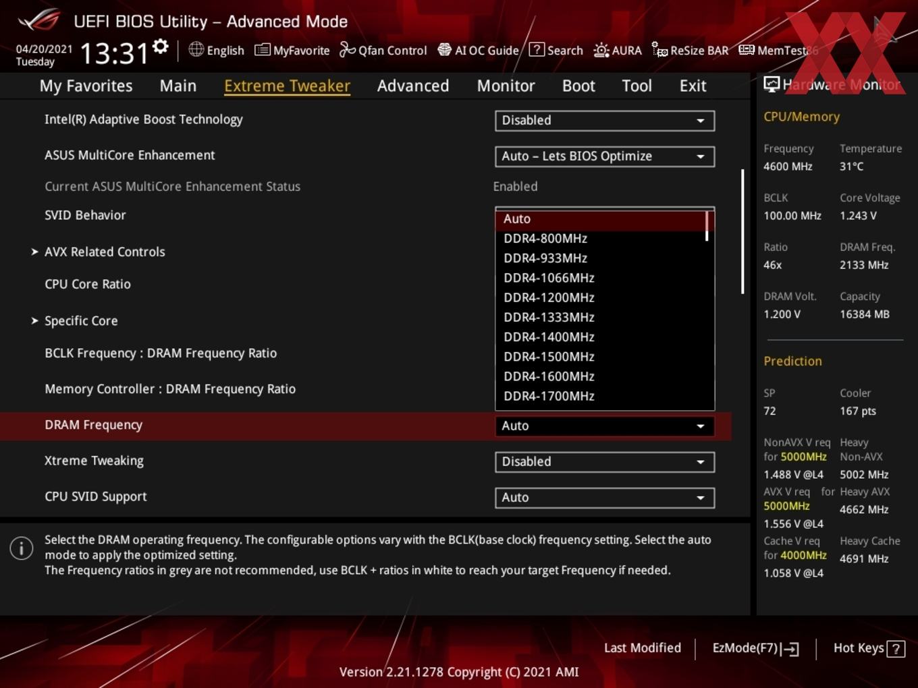This screenshot has width=918, height=688.
Task: Click the main settings scrollbar
Action: click(x=742, y=231)
